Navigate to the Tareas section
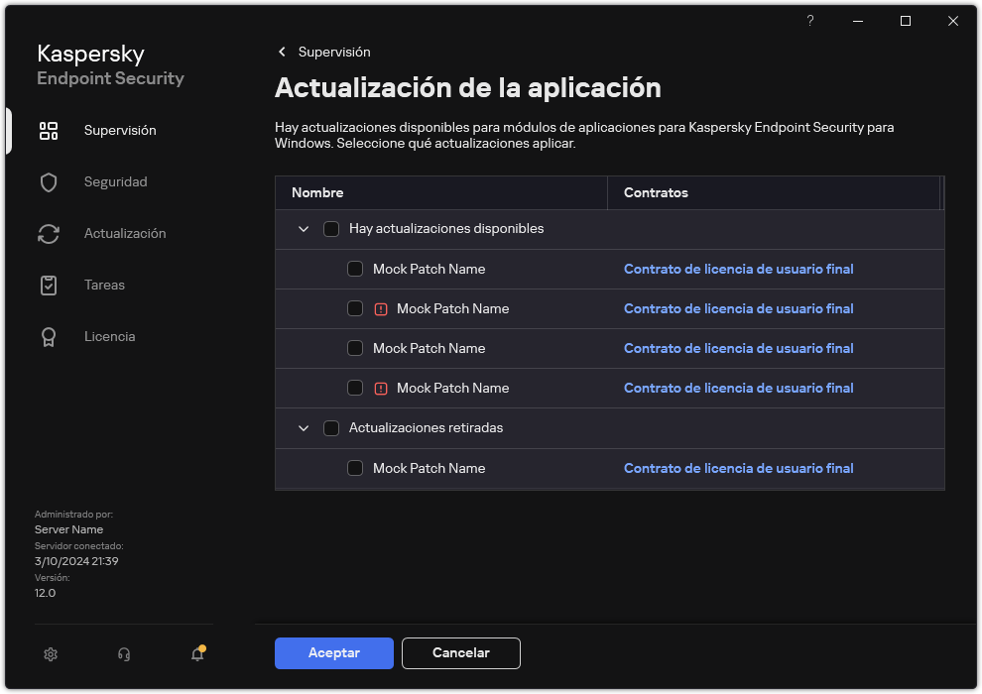982x694 pixels. 104,285
